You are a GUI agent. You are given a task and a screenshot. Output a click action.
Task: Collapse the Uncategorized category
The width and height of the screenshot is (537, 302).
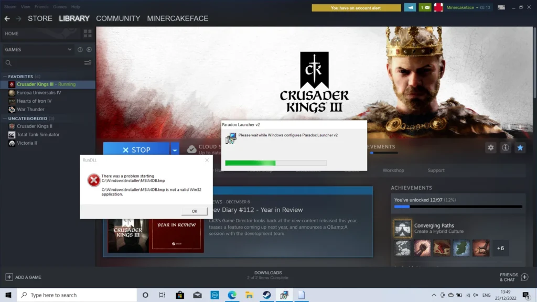5,118
